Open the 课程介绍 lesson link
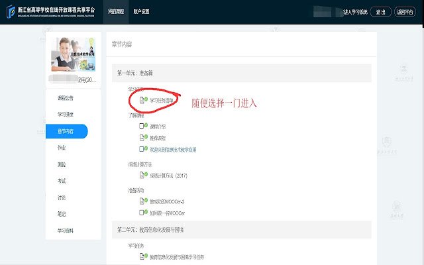This screenshot has width=424, height=265. (158, 127)
